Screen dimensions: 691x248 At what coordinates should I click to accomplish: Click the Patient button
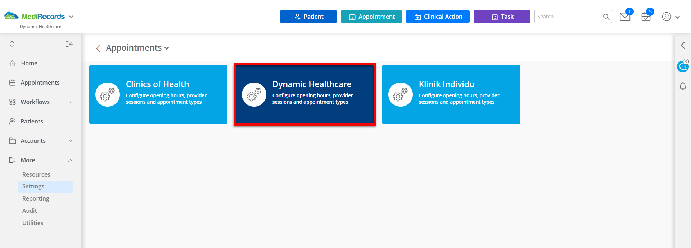(x=308, y=17)
